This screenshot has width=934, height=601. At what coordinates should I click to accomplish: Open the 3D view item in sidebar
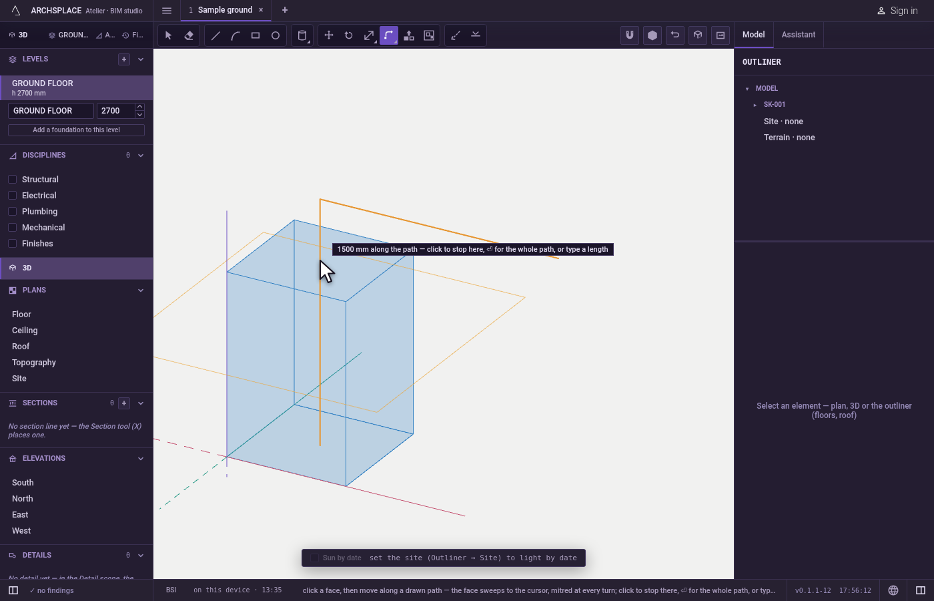coord(76,268)
